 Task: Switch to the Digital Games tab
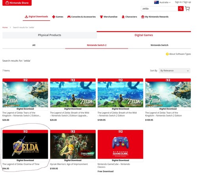pos(144,35)
